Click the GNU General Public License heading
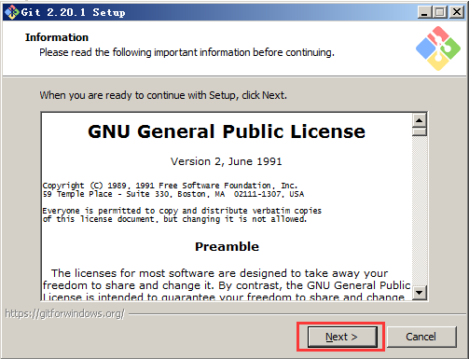Viewport: 469px width, 359px height. coord(227,131)
